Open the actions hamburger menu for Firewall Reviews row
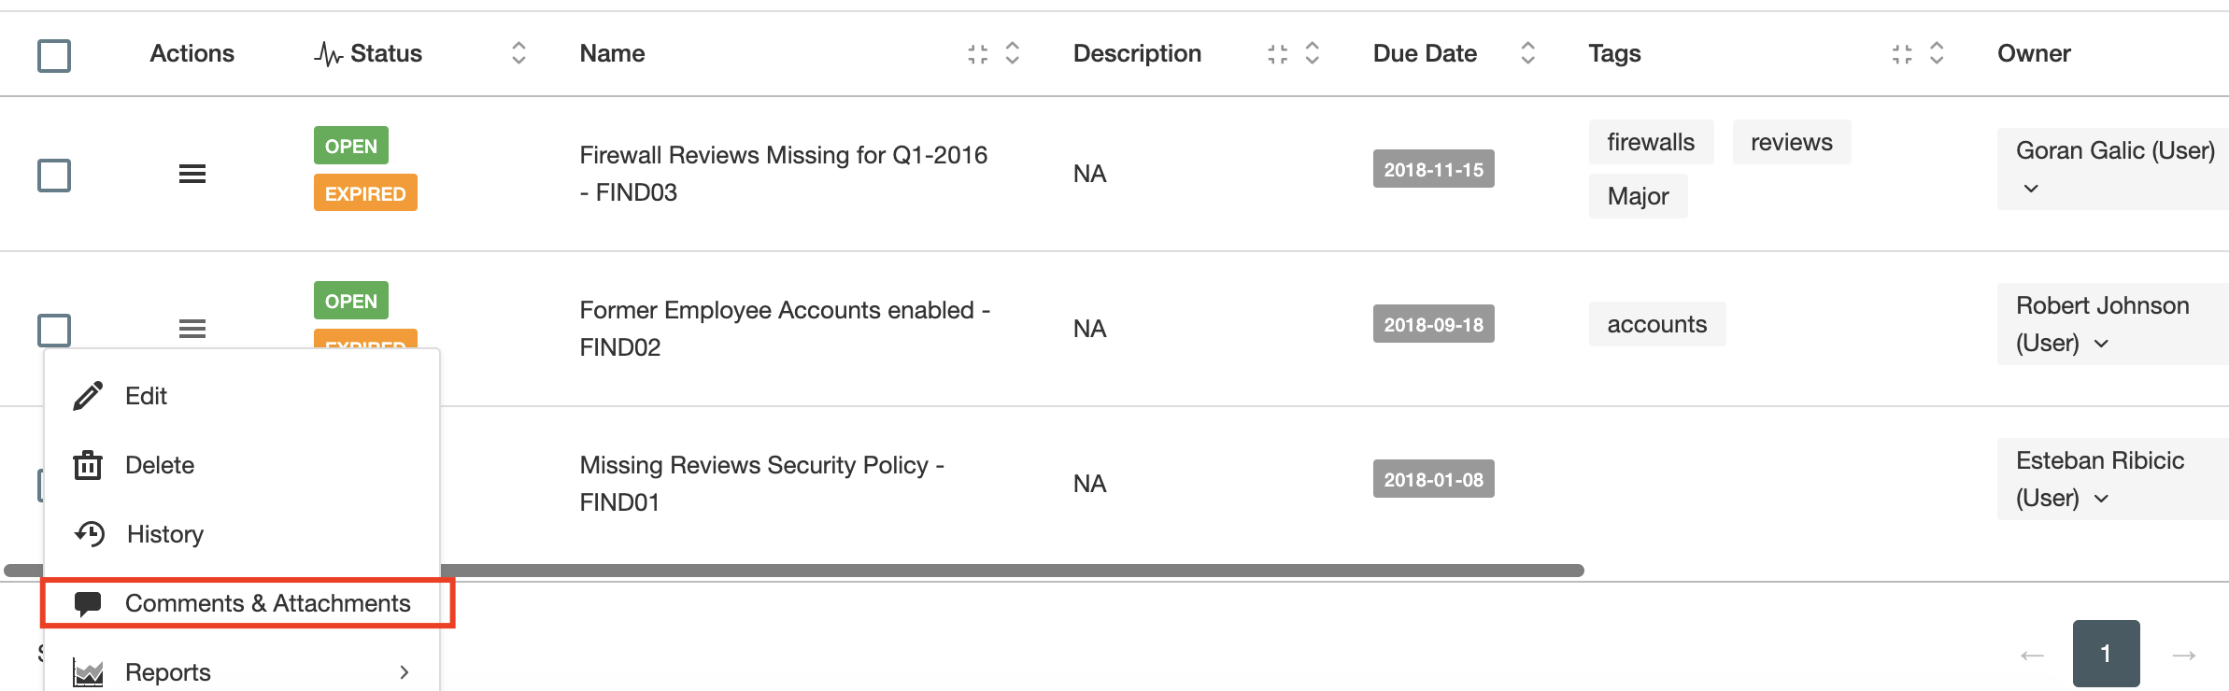 [x=192, y=174]
